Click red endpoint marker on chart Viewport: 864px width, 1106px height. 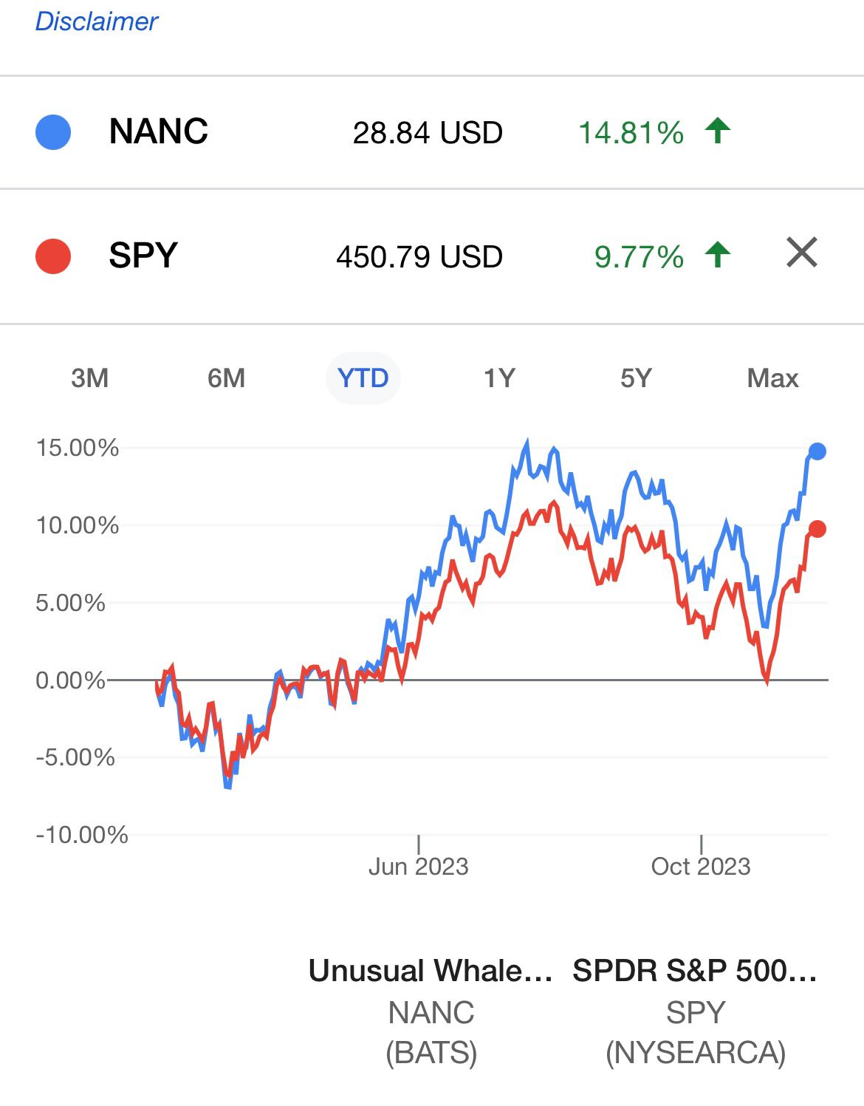click(817, 529)
